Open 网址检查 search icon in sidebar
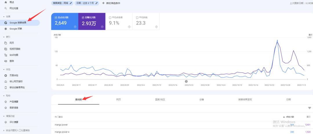The height and width of the screenshot is (134, 313). [x=6, y=8]
